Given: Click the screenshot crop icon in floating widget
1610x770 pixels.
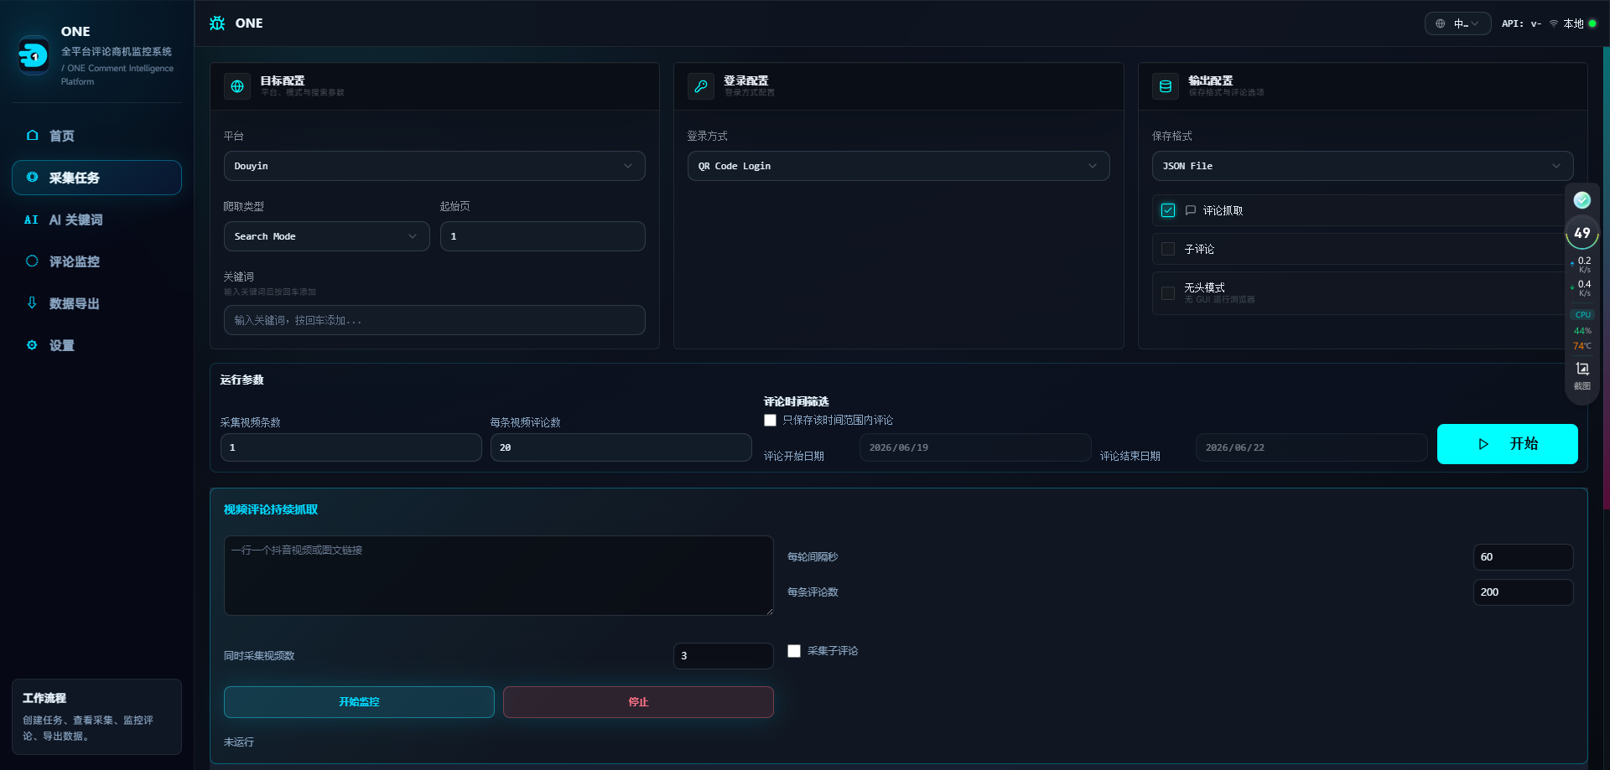Looking at the screenshot, I should 1582,369.
